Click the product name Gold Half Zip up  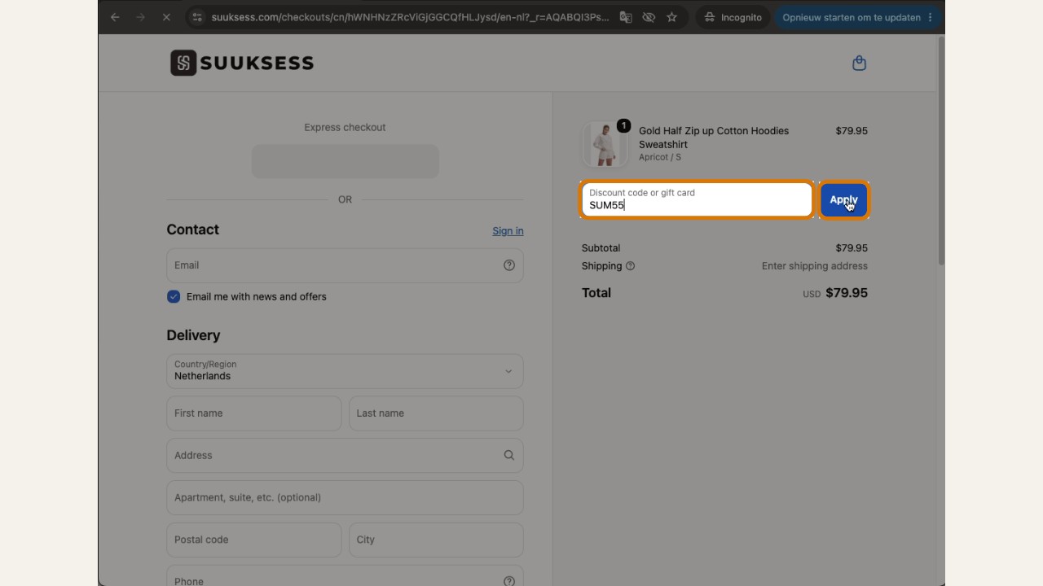(x=714, y=138)
